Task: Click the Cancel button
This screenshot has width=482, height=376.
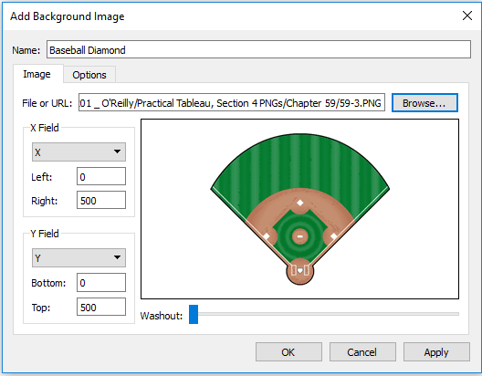Action: coord(362,352)
